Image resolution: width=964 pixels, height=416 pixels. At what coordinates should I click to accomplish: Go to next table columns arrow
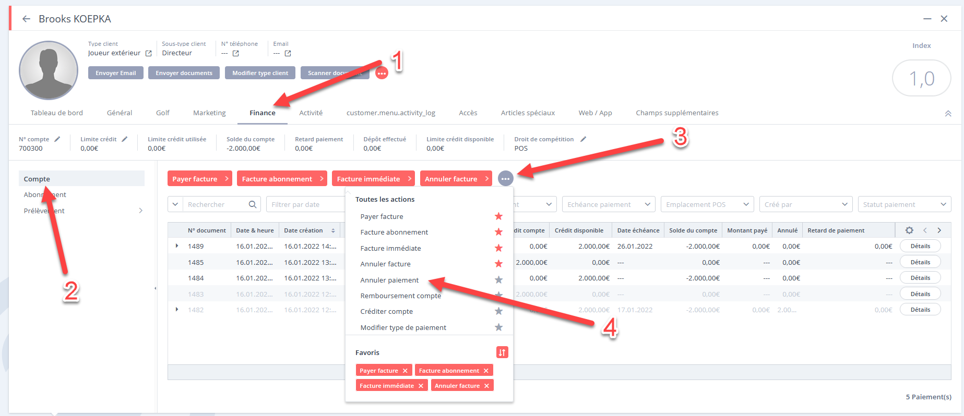click(x=939, y=230)
